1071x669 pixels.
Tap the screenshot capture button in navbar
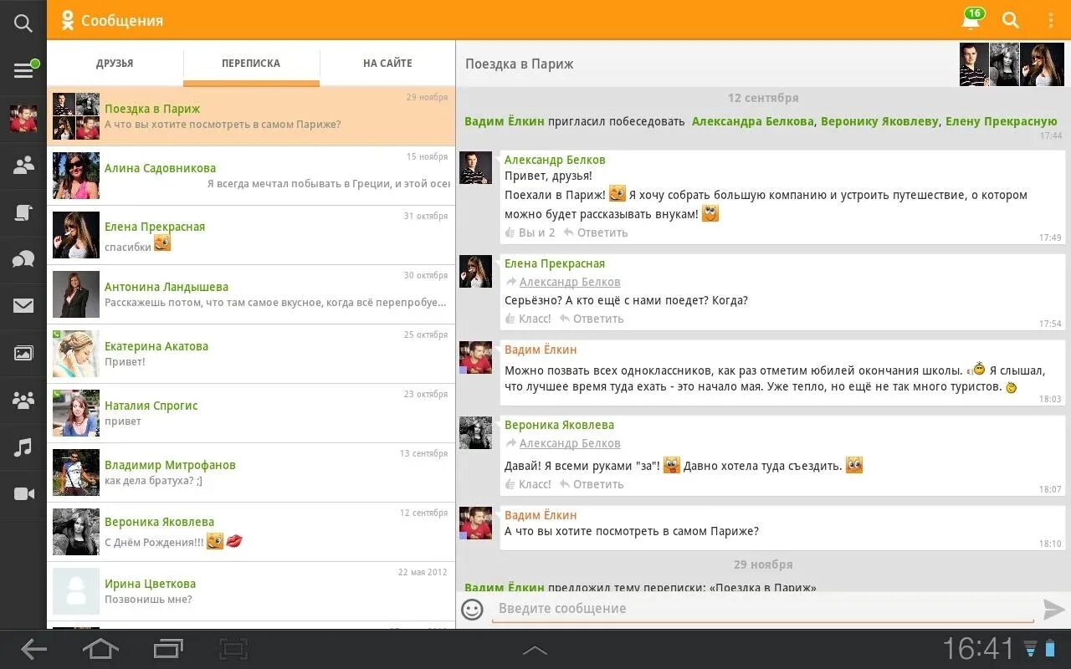point(233,649)
